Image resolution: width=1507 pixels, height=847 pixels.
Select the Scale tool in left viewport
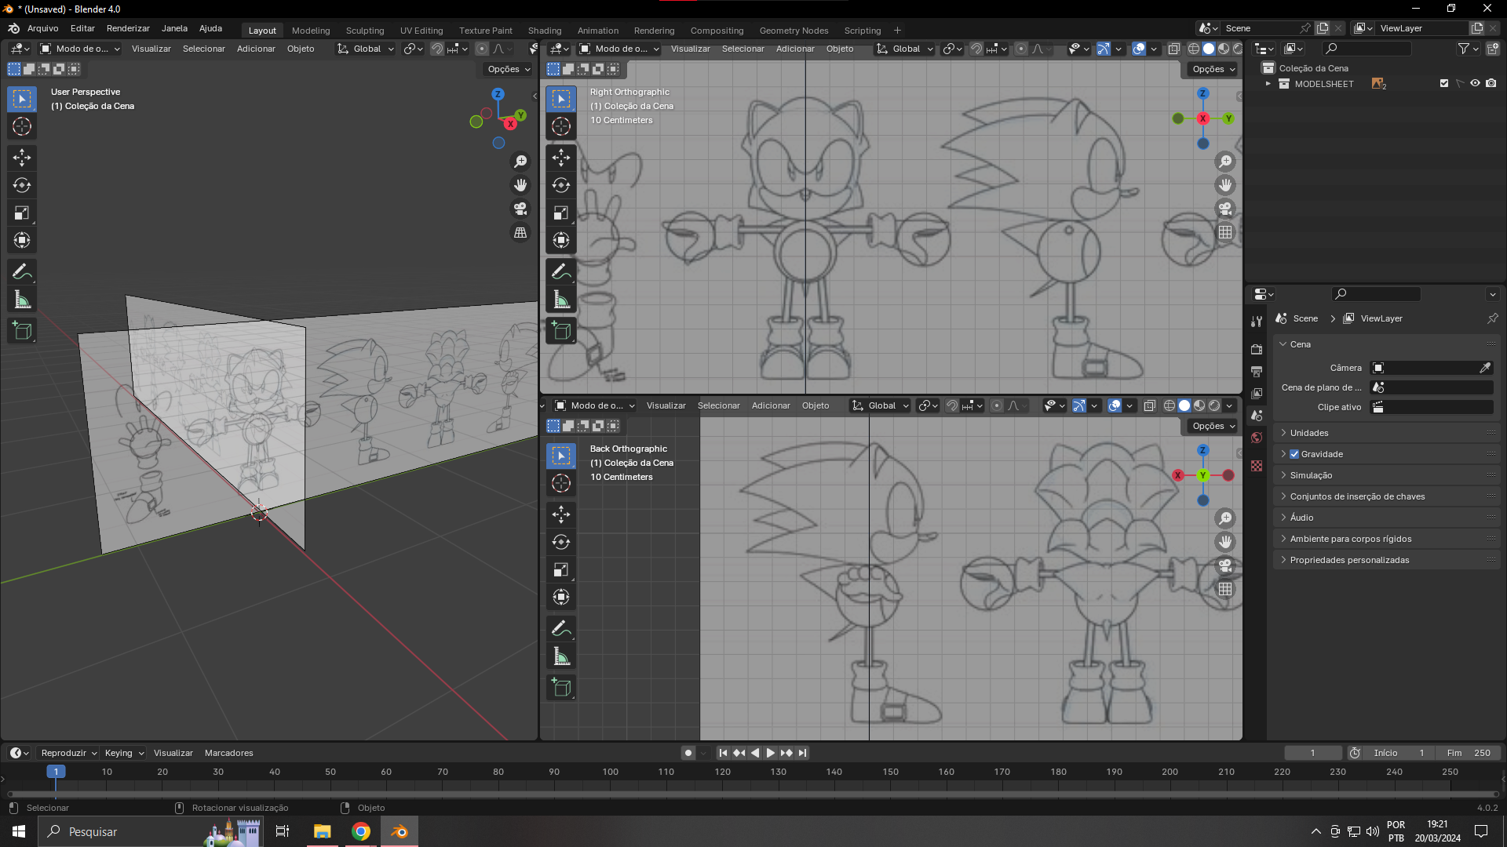pyautogui.click(x=22, y=213)
